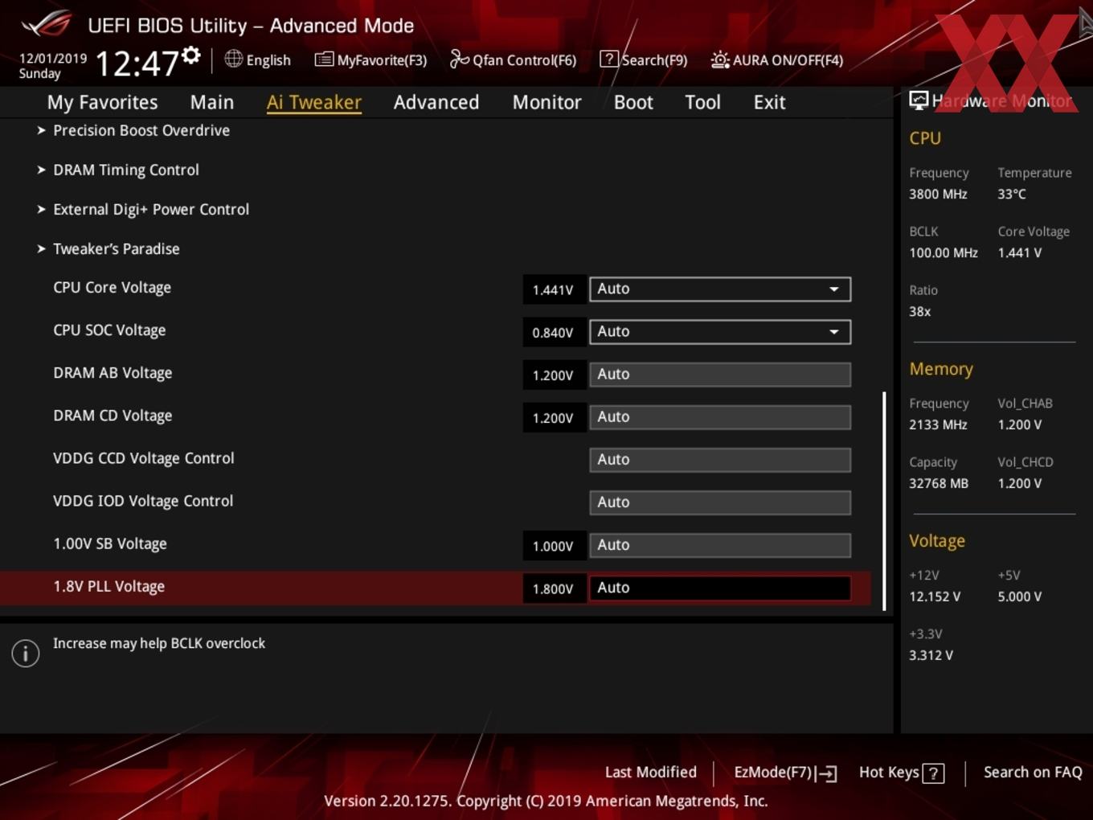Click the 12.152 V reading

click(935, 597)
